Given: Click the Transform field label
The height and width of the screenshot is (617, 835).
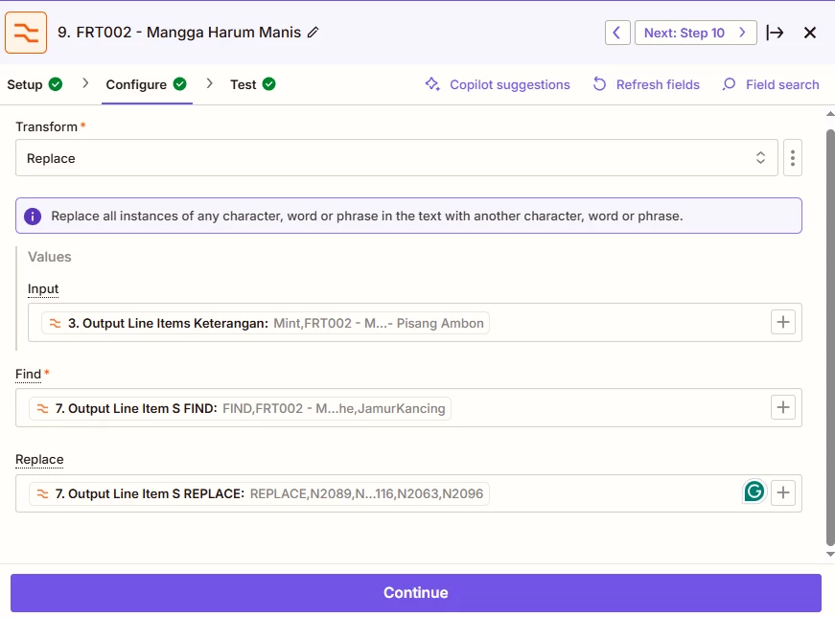Looking at the screenshot, I should pyautogui.click(x=46, y=126).
